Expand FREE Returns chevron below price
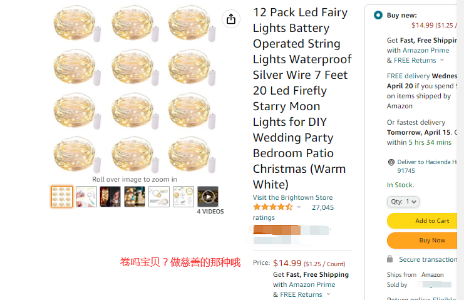Viewport: 464px width, 300px height. pyautogui.click(x=328, y=294)
